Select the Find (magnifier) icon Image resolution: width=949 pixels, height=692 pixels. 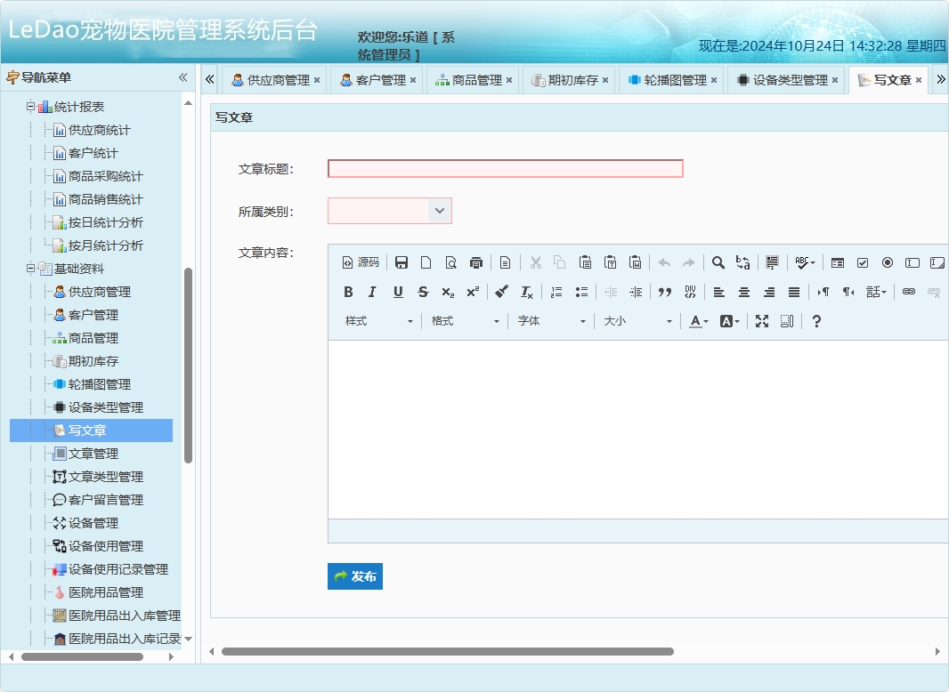click(718, 262)
